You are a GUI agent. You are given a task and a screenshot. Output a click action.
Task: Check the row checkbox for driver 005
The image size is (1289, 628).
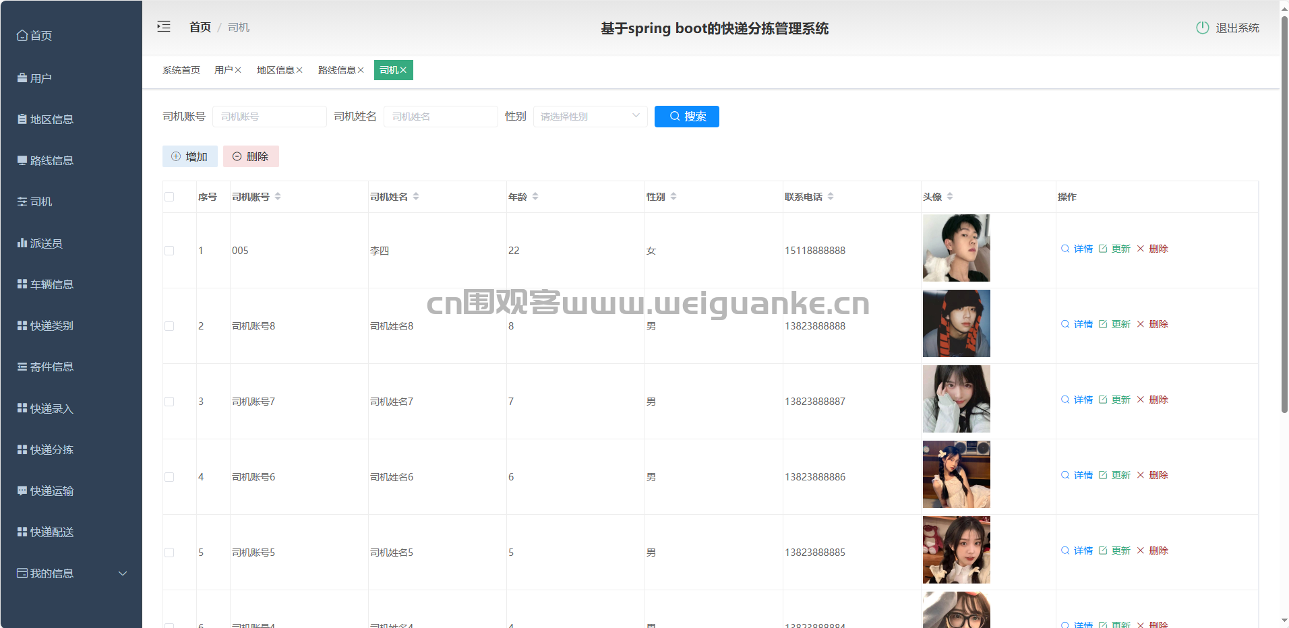tap(169, 251)
